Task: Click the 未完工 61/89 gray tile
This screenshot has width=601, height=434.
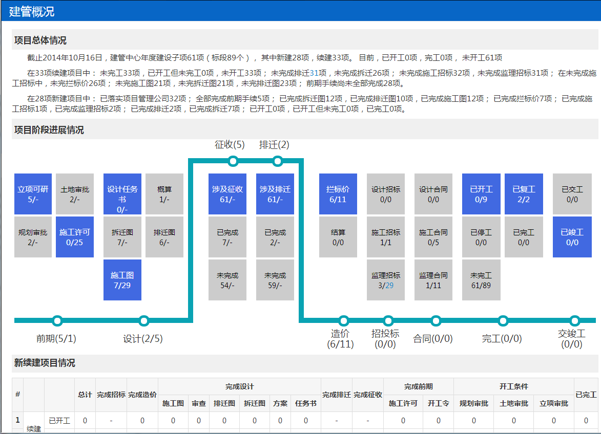Action: (x=481, y=280)
